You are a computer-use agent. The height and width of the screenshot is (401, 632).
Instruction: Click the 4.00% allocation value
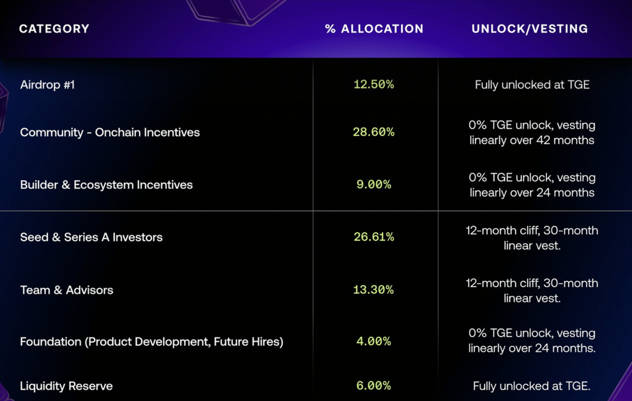374,342
